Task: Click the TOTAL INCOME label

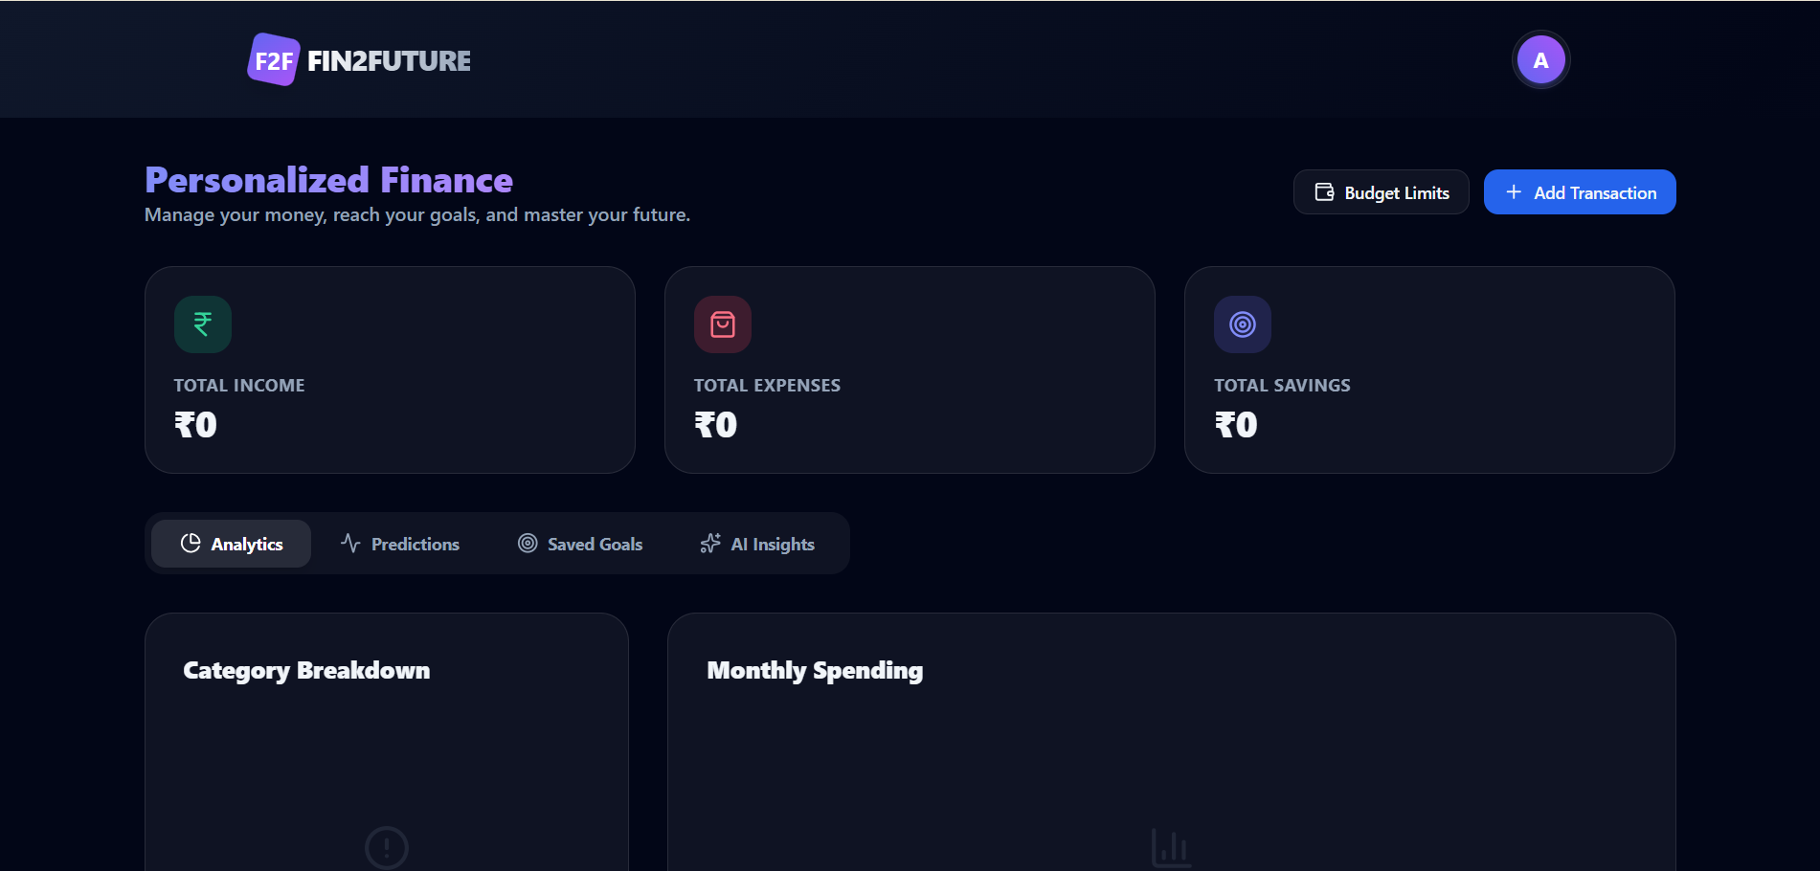Action: coord(239,386)
